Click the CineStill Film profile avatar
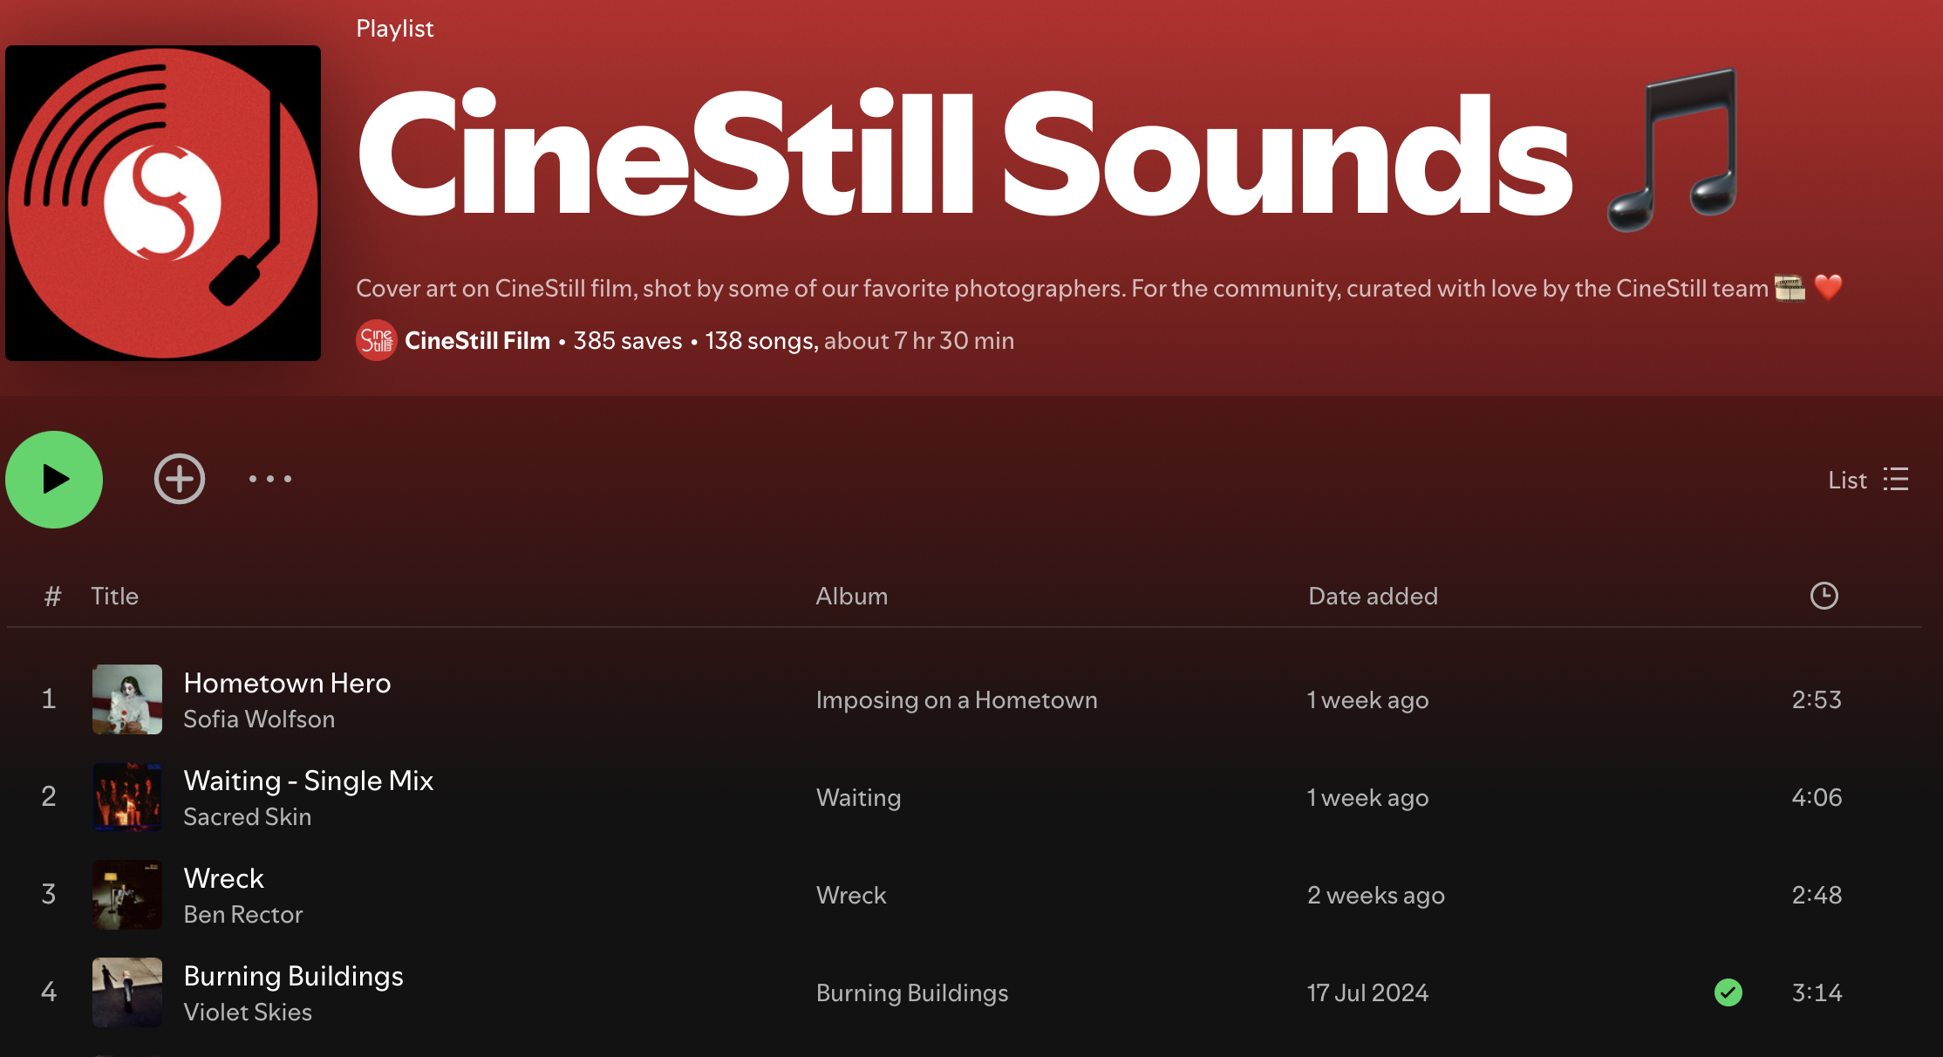The height and width of the screenshot is (1057, 1943). (x=376, y=340)
